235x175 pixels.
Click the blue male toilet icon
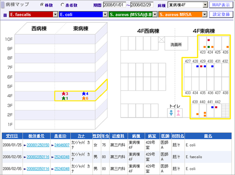pos(171,113)
